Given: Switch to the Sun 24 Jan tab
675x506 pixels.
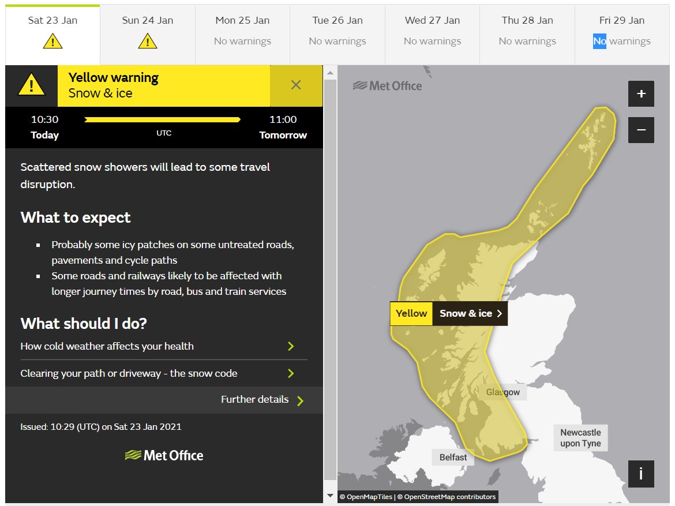Looking at the screenshot, I should (x=148, y=35).
